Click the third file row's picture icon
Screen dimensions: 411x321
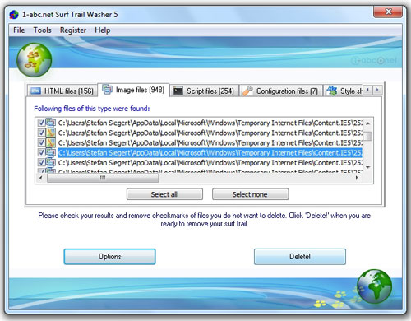point(51,142)
